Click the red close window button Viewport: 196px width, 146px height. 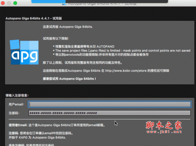point(3,3)
